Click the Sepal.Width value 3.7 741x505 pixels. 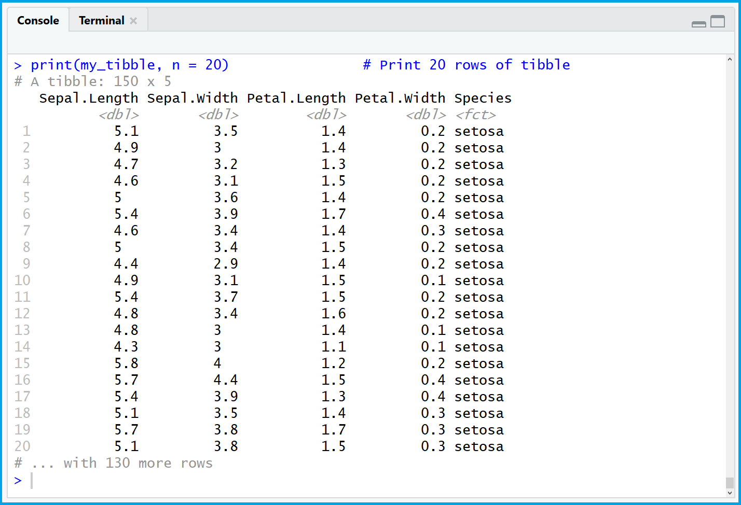coord(226,297)
